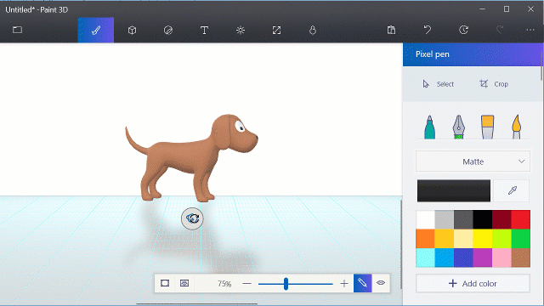Activate the eyedropper color picker
This screenshot has width=544, height=306.
512,190
